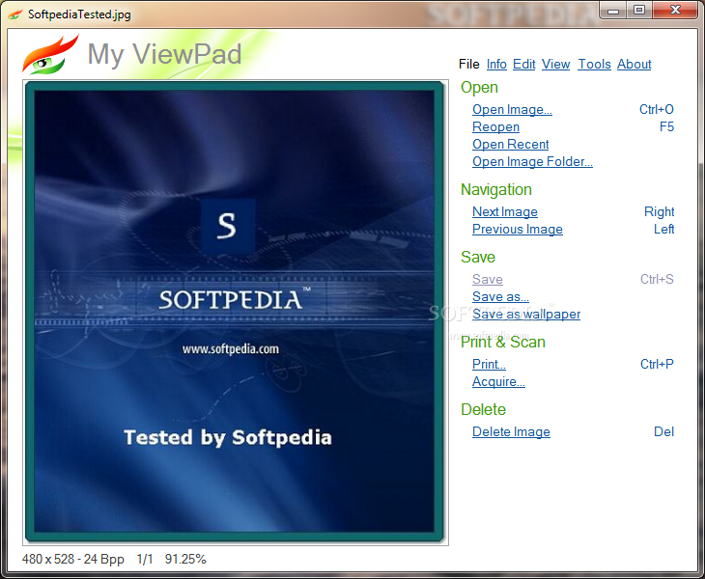Open the About menu
Viewport: 705px width, 579px height.
(634, 65)
